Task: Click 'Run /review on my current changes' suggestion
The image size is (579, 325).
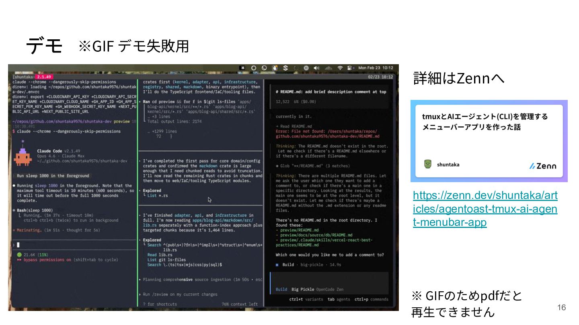Action: click(x=178, y=294)
